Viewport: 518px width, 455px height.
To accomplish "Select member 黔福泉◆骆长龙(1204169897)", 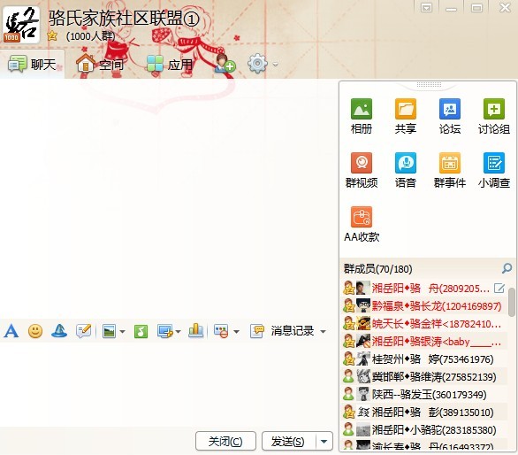I will click(x=424, y=305).
